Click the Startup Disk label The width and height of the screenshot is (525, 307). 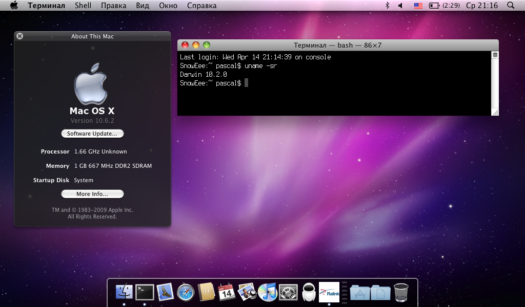coord(51,181)
